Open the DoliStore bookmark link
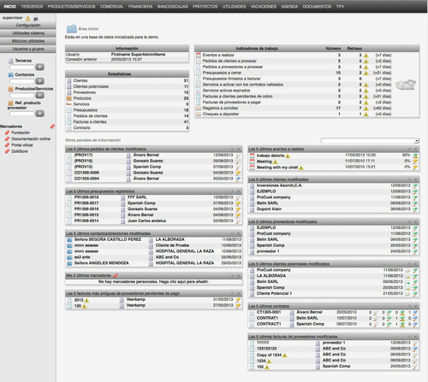The width and height of the screenshot is (428, 382). [20, 151]
